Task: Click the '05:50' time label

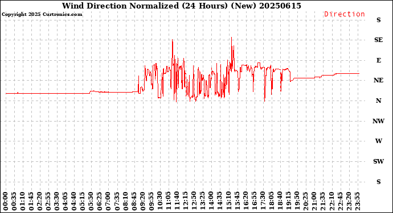Action: click(91, 201)
